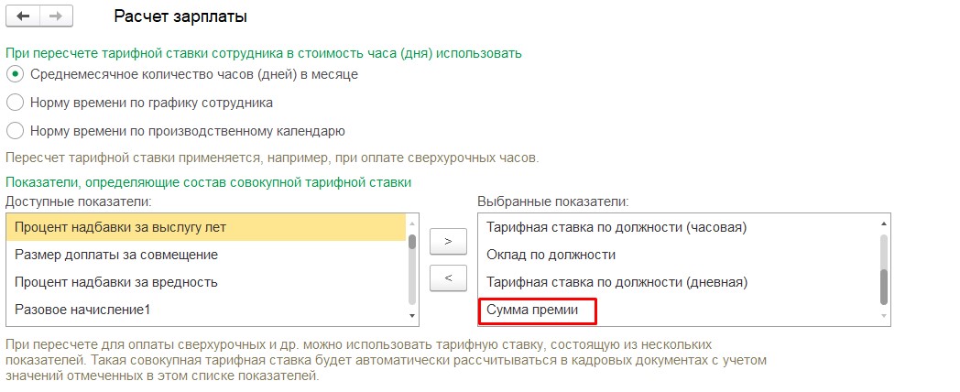This screenshot has height=392, width=960.
Task: Select 'Процент надбавки за выслугу лет' item
Action: [120, 227]
